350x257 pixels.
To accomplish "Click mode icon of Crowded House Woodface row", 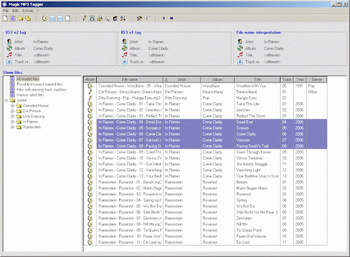I will coord(90,86).
